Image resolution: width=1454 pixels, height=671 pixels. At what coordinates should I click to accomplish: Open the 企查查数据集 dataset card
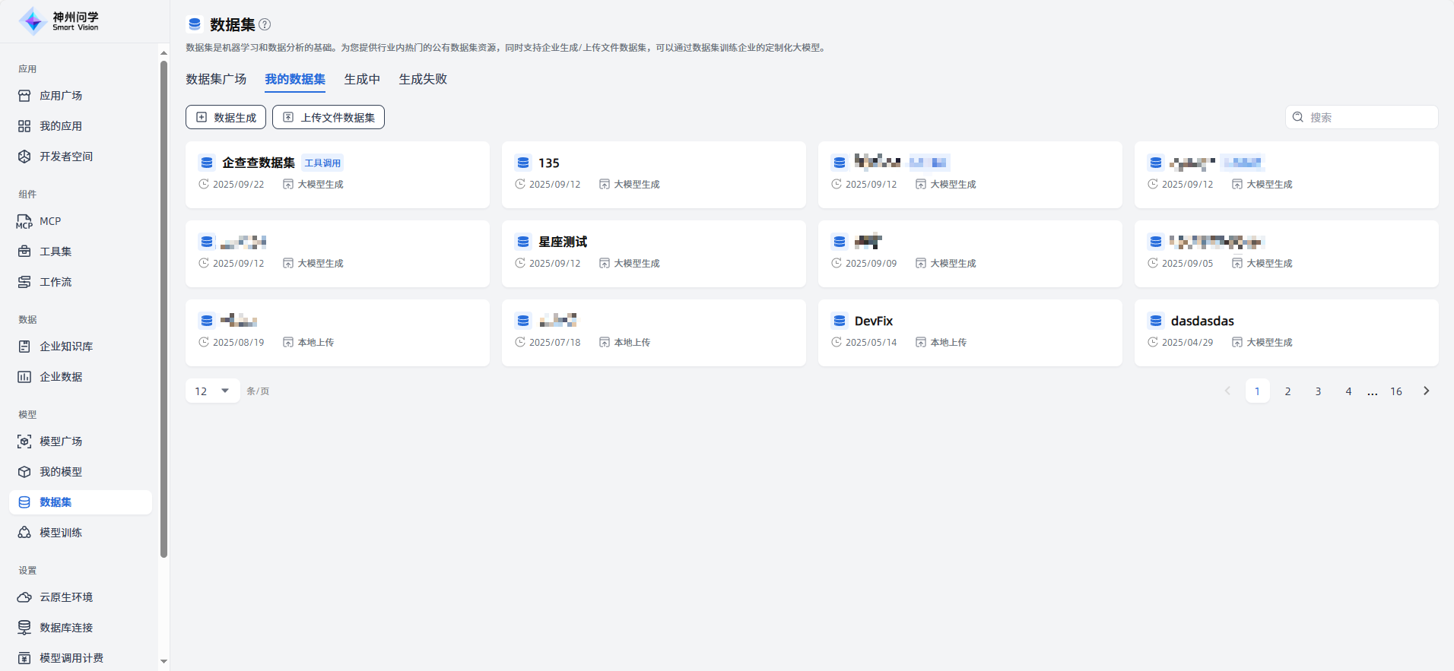pos(259,163)
